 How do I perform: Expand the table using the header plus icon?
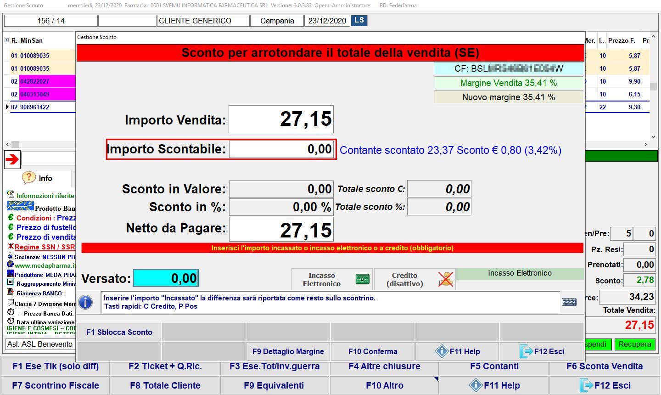[6, 40]
